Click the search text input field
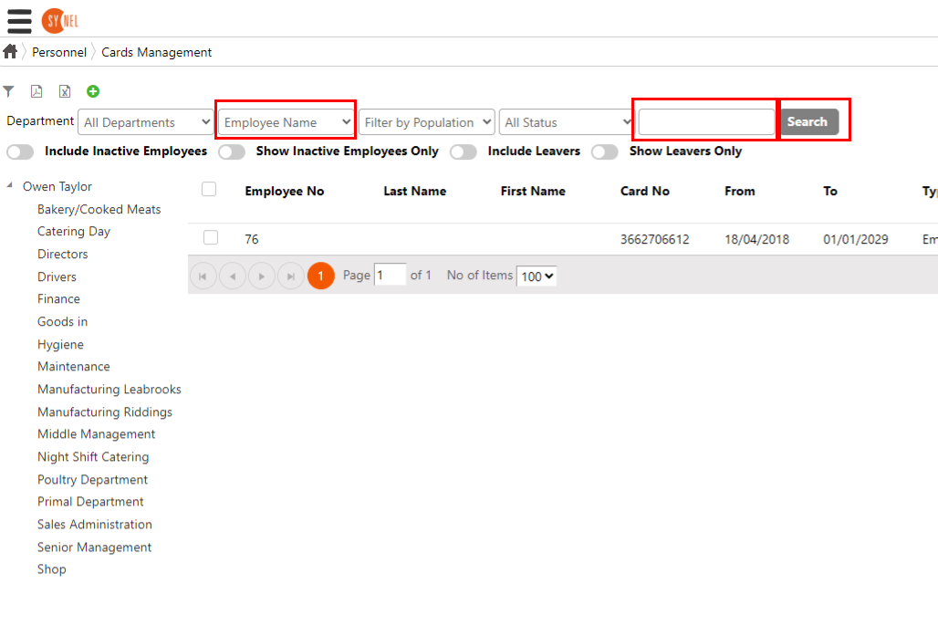The image size is (938, 636). 706,122
